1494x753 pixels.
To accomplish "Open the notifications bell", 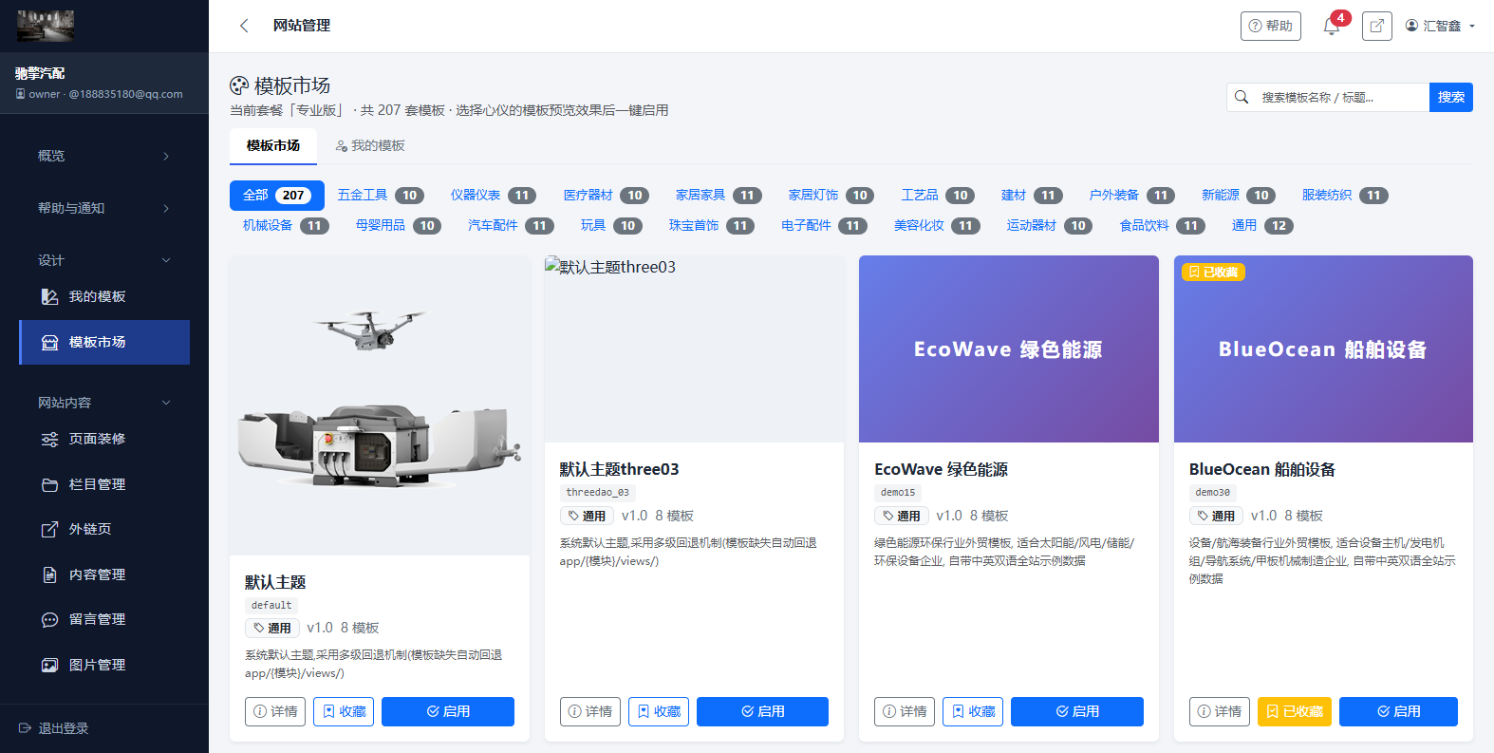I will 1332,26.
